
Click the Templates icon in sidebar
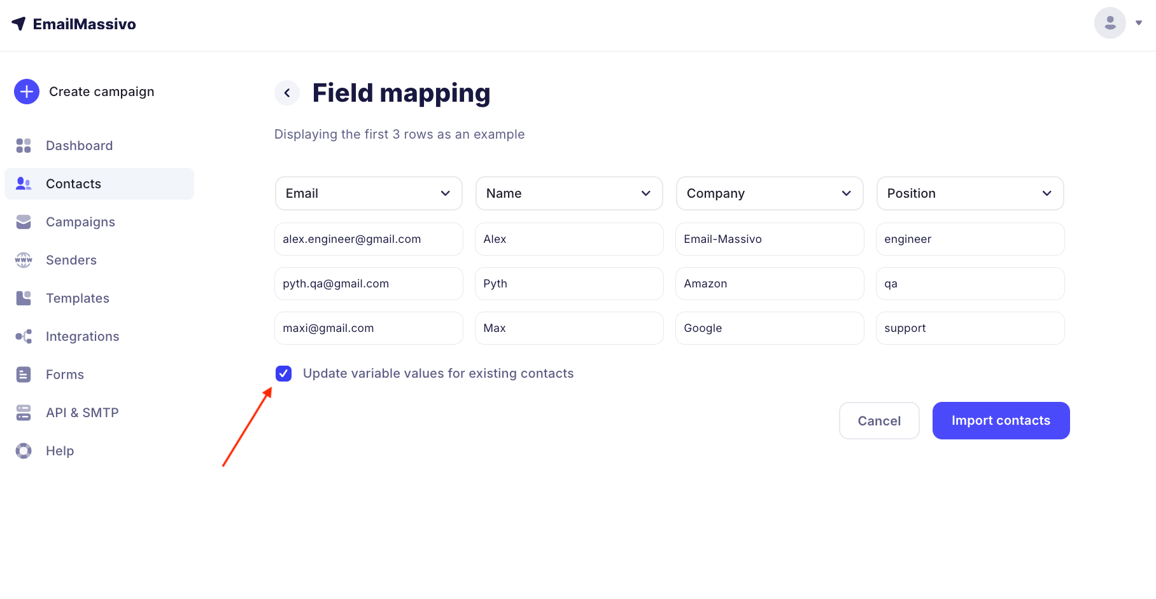tap(24, 298)
